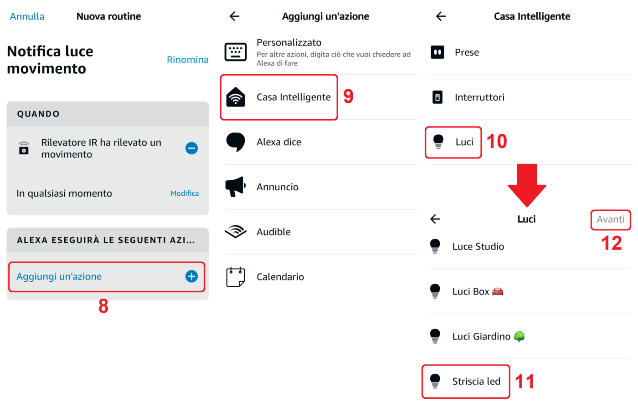Select the Luci category
This screenshot has height=406, width=638.
click(464, 142)
